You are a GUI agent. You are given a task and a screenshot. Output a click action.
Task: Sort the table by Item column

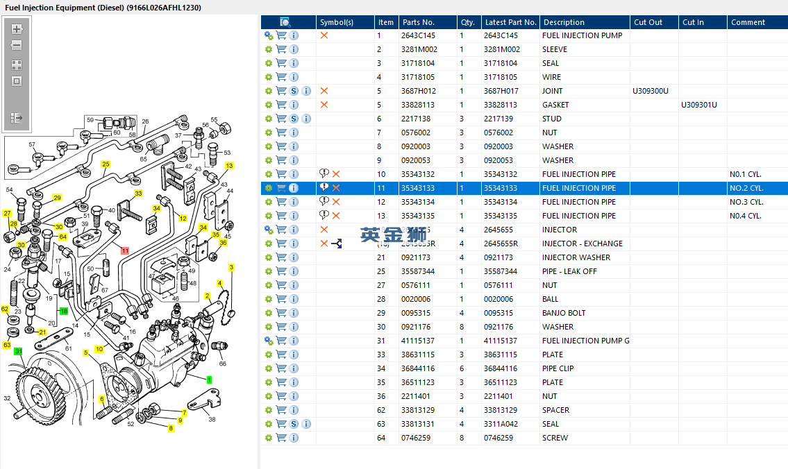point(387,22)
